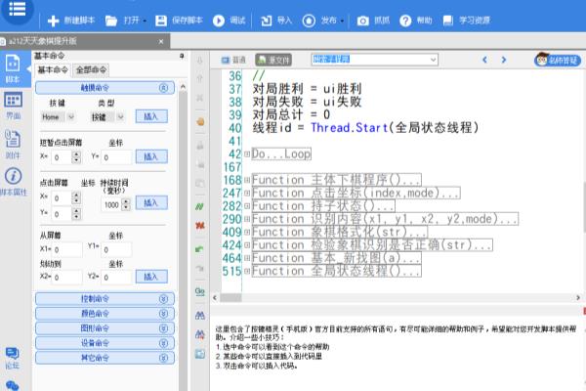This screenshot has width=586, height=391.
Task: Click the editor horizontal scrollbar thumb
Action: click(230, 298)
